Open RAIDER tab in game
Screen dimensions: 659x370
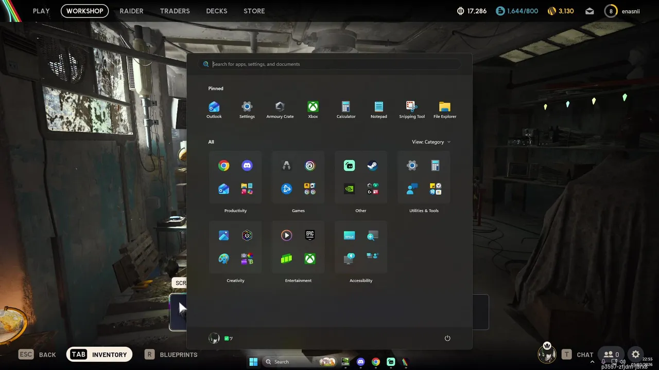[x=131, y=11]
